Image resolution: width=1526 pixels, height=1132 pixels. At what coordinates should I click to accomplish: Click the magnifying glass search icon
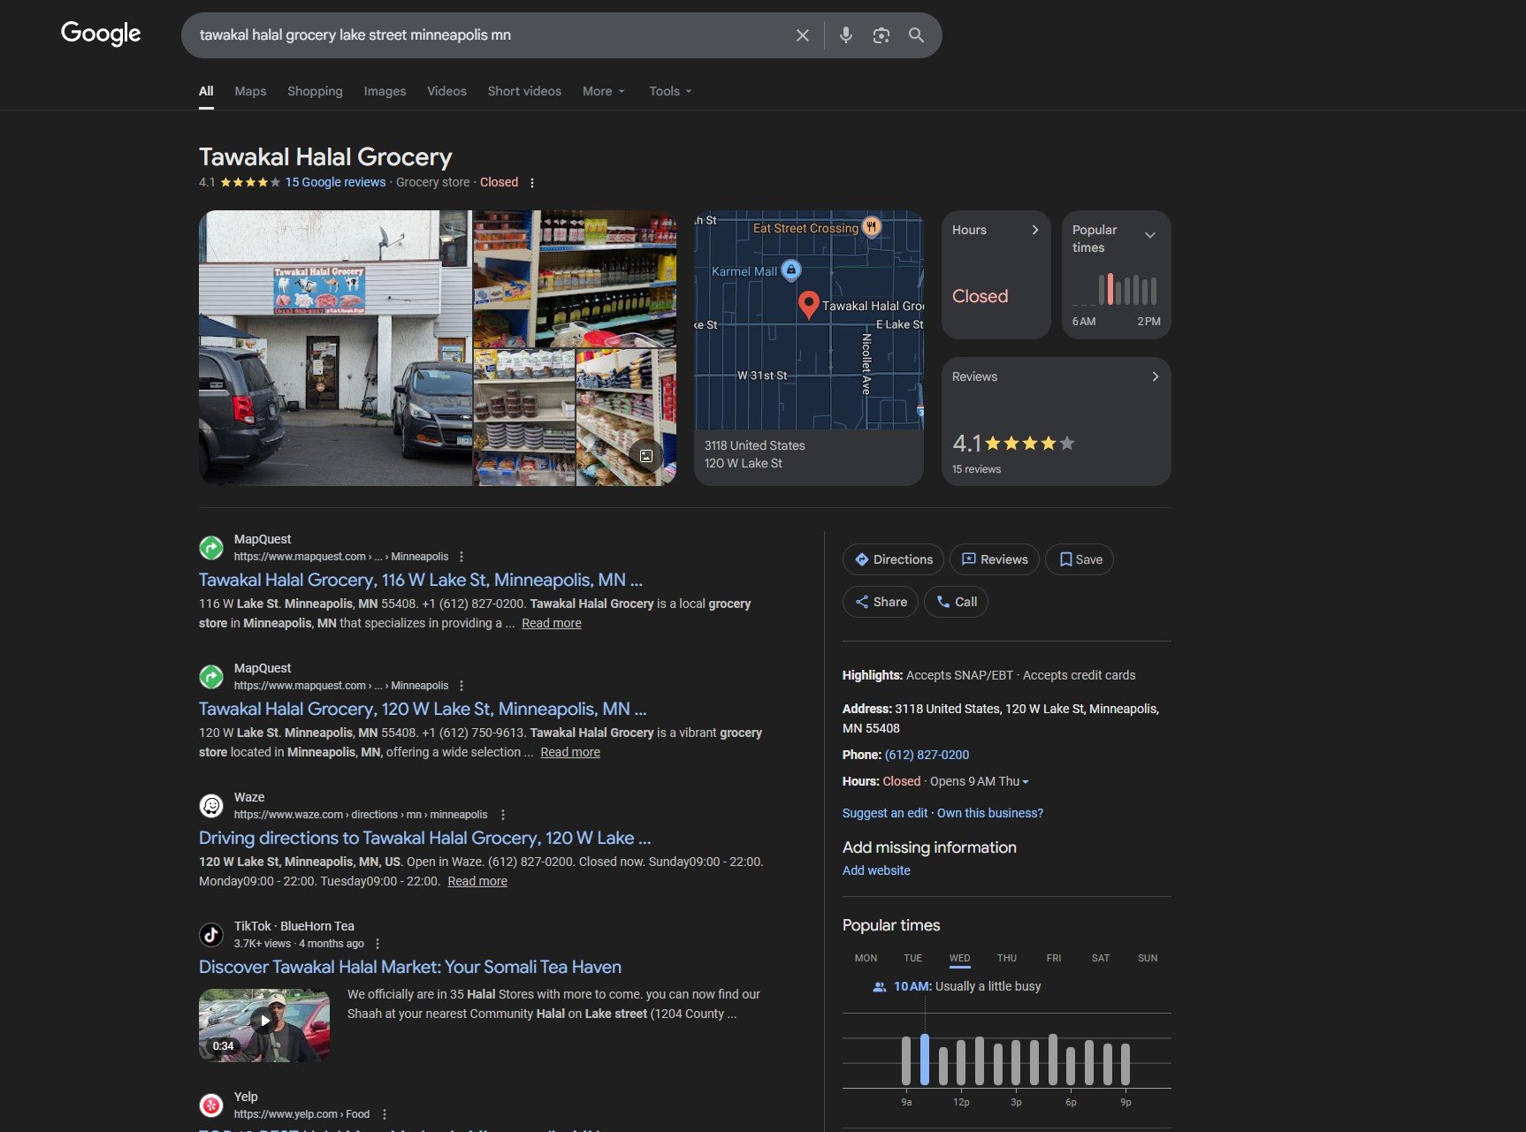[916, 35]
